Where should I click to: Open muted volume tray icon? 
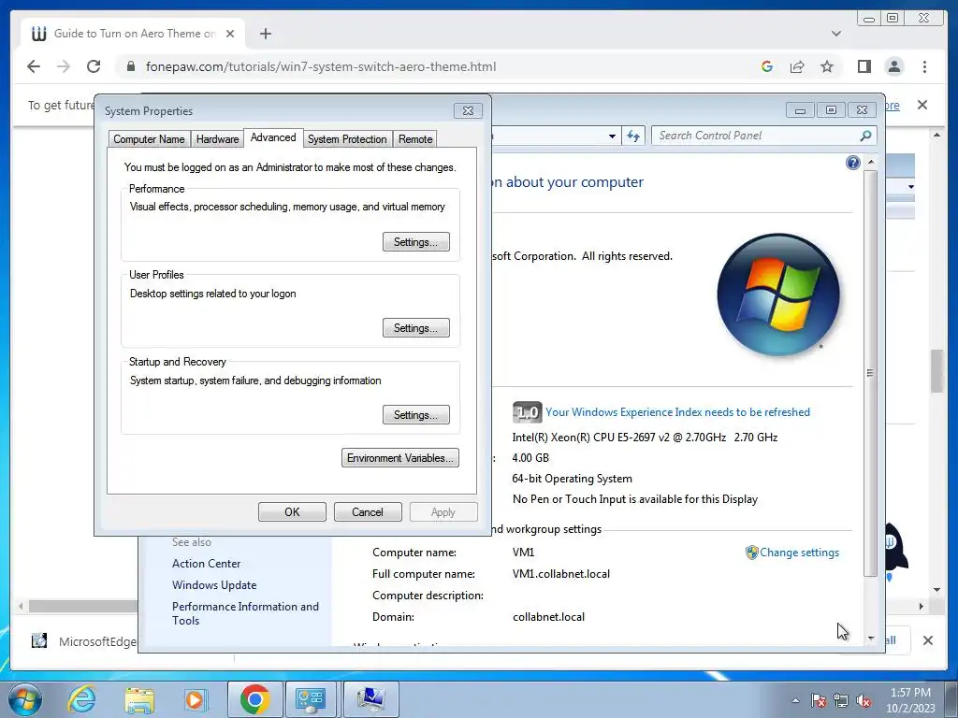point(864,700)
